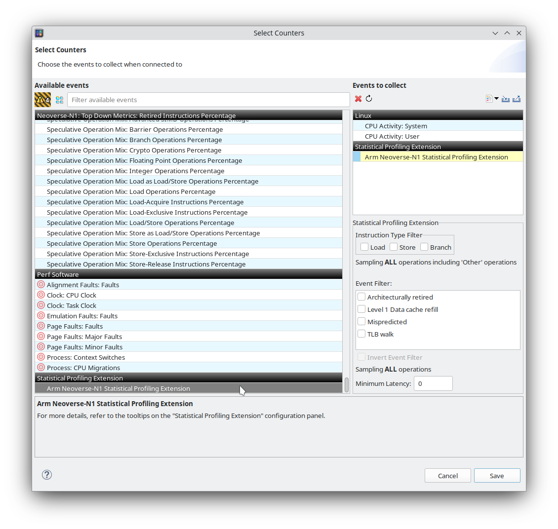Export counters using the export icon

pos(516,99)
